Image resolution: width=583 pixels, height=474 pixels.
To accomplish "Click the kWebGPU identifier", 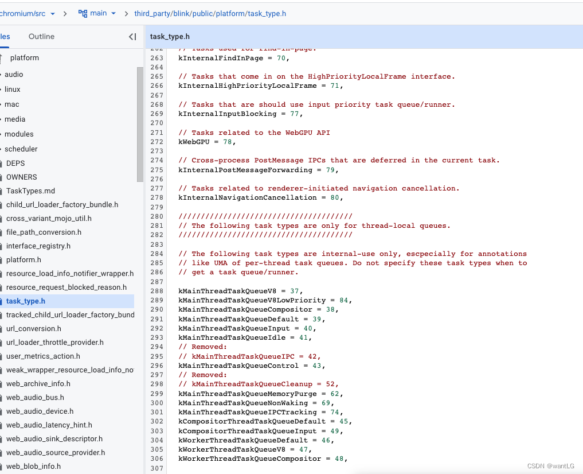I will click(194, 142).
